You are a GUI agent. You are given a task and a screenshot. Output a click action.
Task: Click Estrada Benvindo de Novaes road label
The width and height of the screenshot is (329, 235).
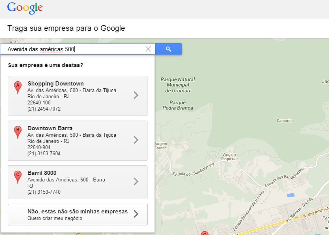(248, 211)
